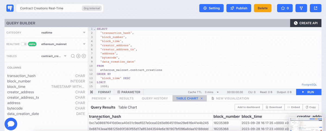Star the query with the star button
326x131 pixels.
pyautogui.click(x=285, y=8)
